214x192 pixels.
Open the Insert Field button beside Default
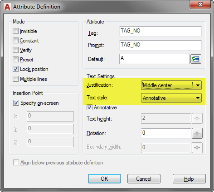(x=196, y=59)
